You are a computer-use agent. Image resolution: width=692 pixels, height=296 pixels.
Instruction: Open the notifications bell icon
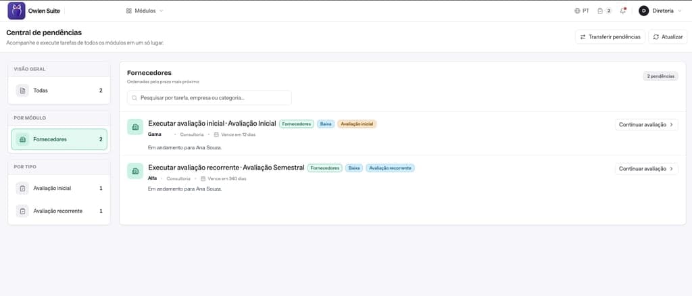pyautogui.click(x=622, y=11)
